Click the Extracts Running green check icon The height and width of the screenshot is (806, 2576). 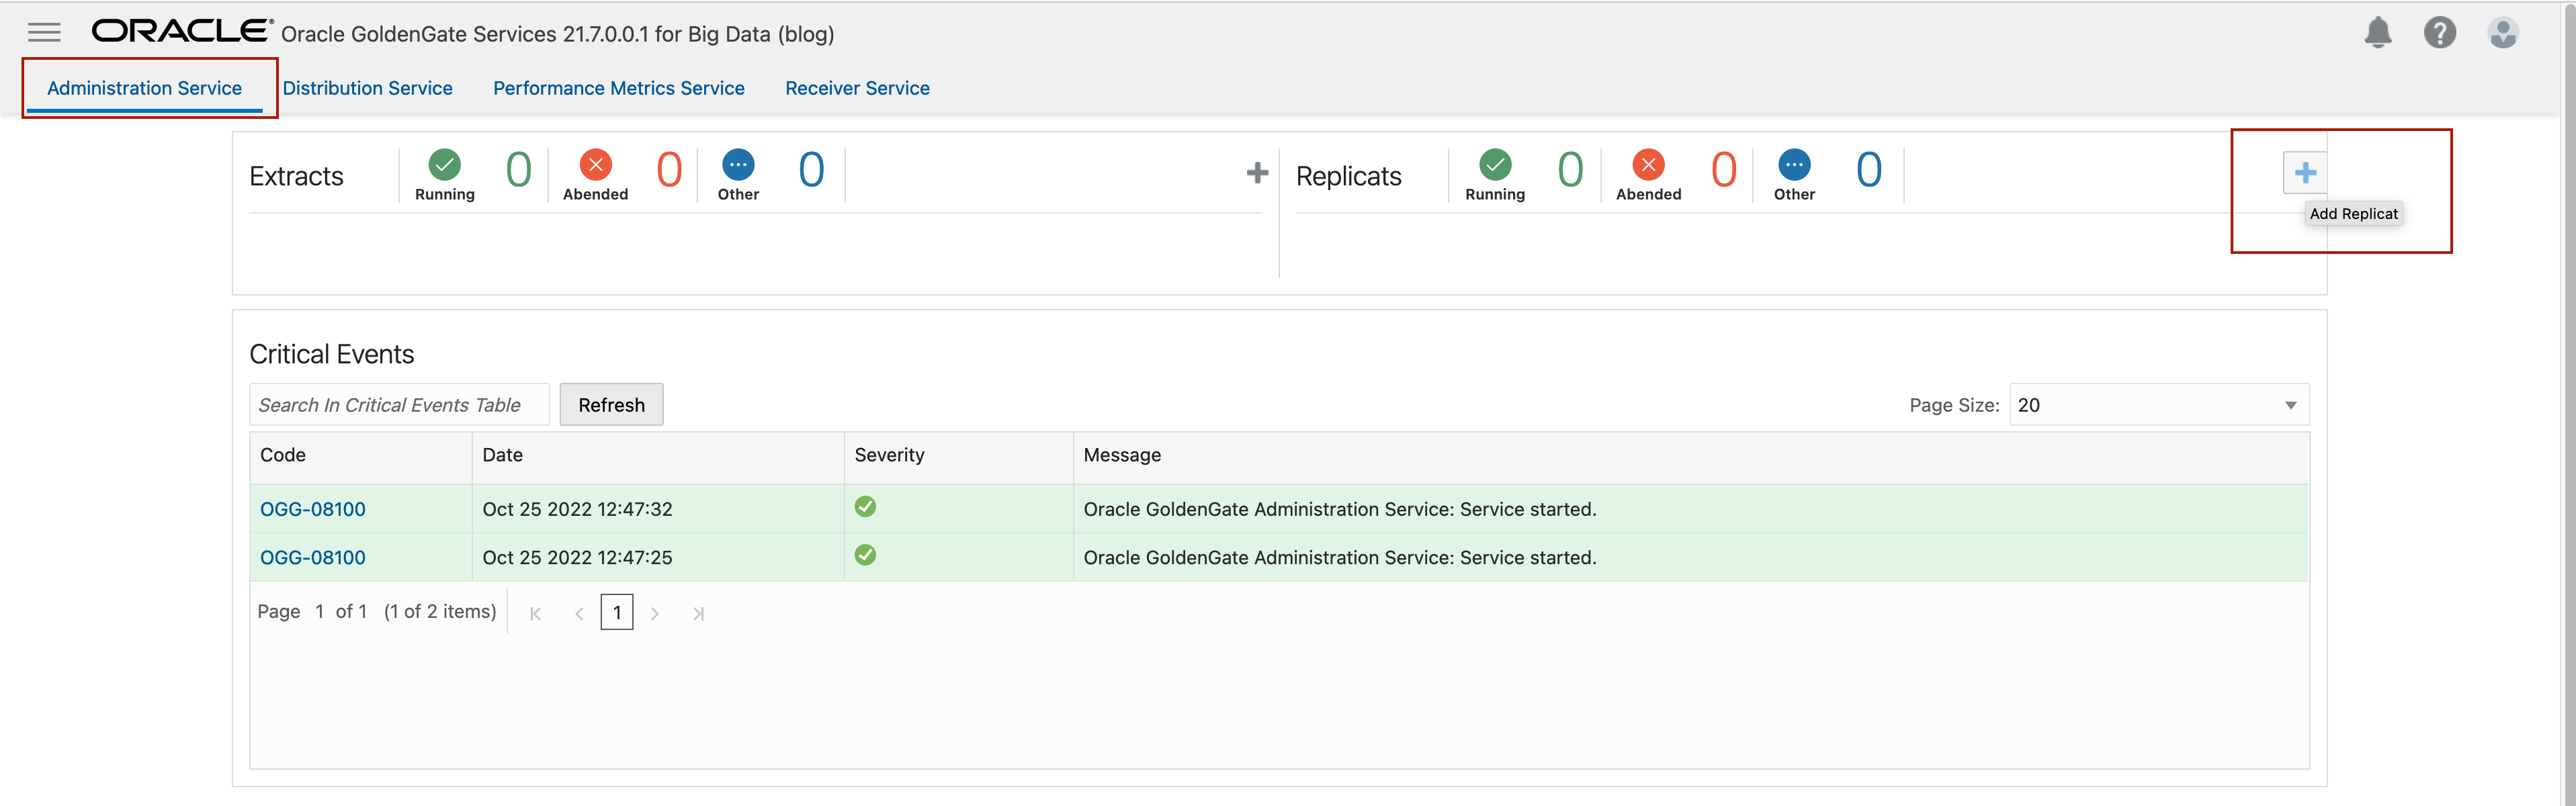click(444, 165)
